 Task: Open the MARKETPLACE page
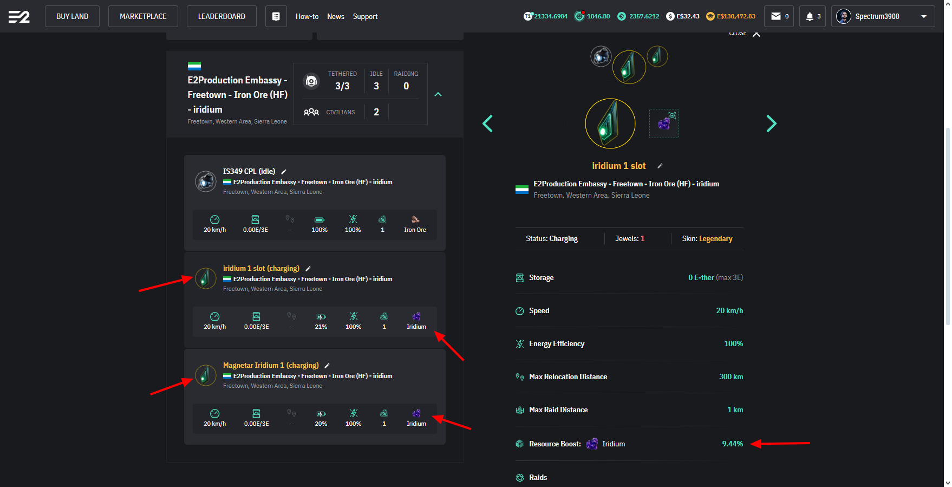pos(143,17)
